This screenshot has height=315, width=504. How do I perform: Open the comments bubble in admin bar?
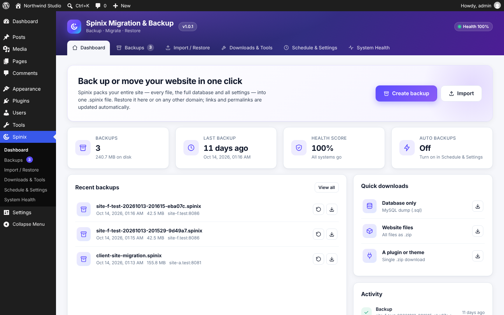(x=101, y=6)
